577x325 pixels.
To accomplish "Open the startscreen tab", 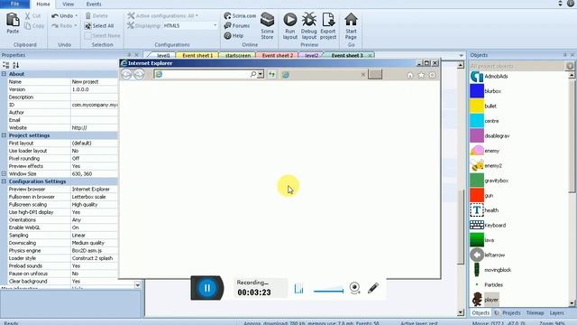I will point(238,55).
